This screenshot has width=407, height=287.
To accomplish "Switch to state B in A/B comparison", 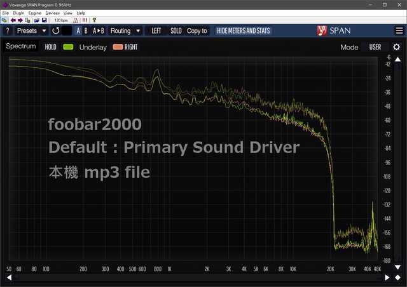I will (x=86, y=30).
